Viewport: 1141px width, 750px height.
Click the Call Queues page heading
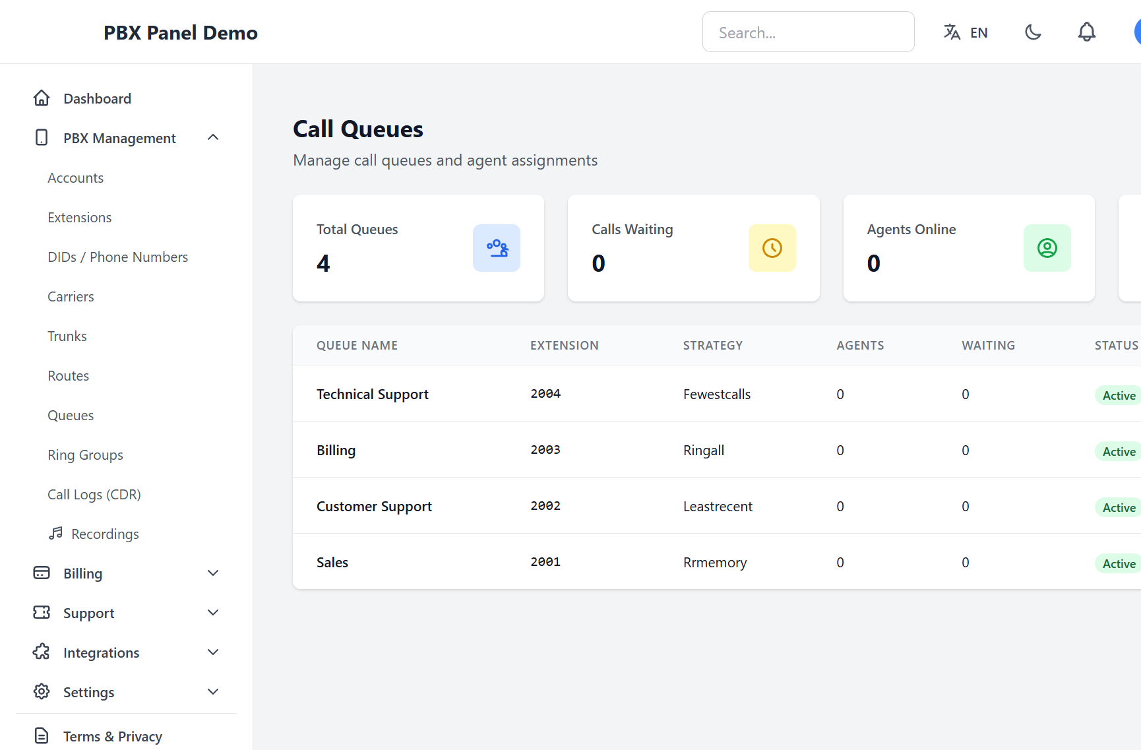click(x=358, y=129)
